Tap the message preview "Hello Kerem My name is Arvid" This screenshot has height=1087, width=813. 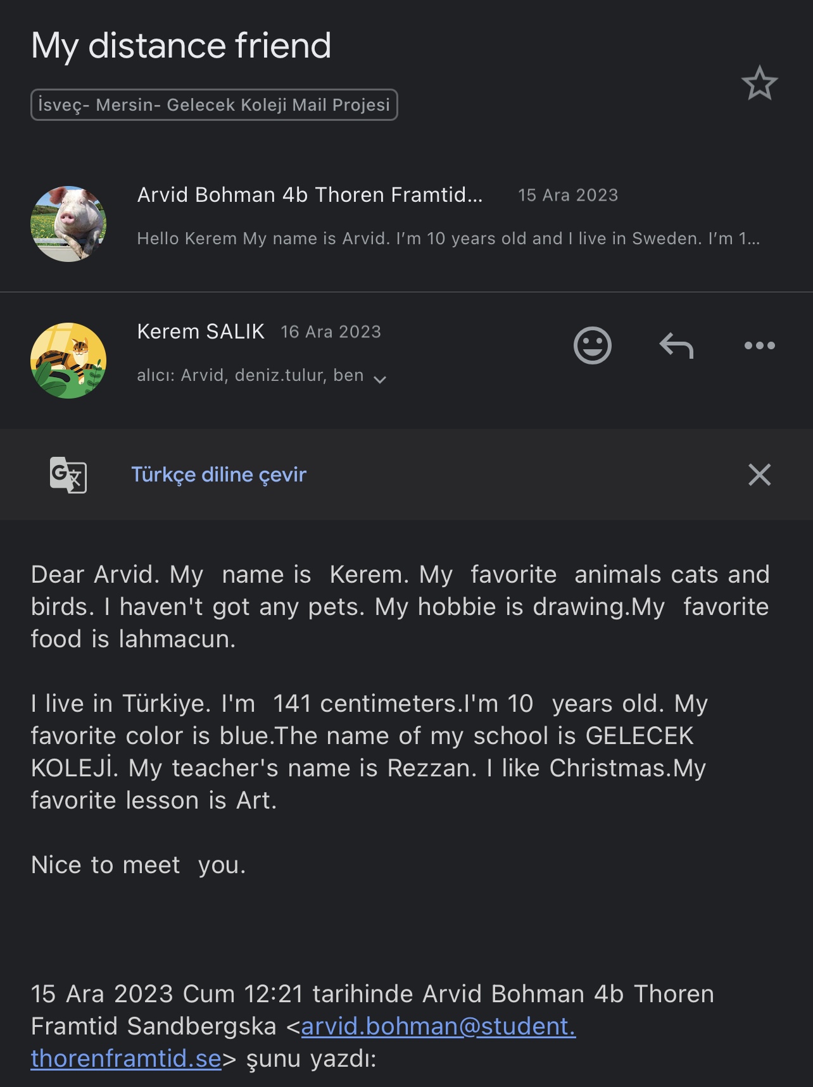(448, 239)
